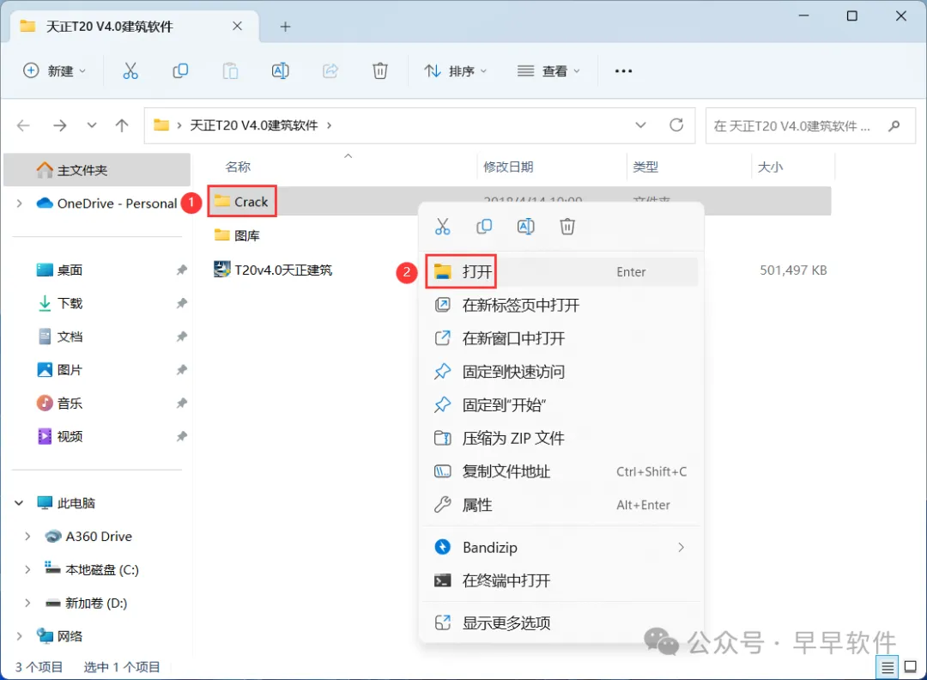Sort by the 名称 column header
927x680 pixels.
(x=239, y=167)
